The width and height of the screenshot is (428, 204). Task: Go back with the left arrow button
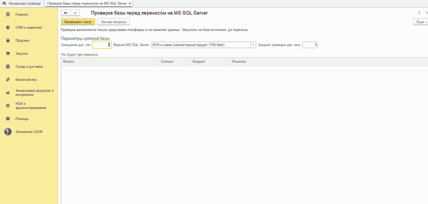65,13
